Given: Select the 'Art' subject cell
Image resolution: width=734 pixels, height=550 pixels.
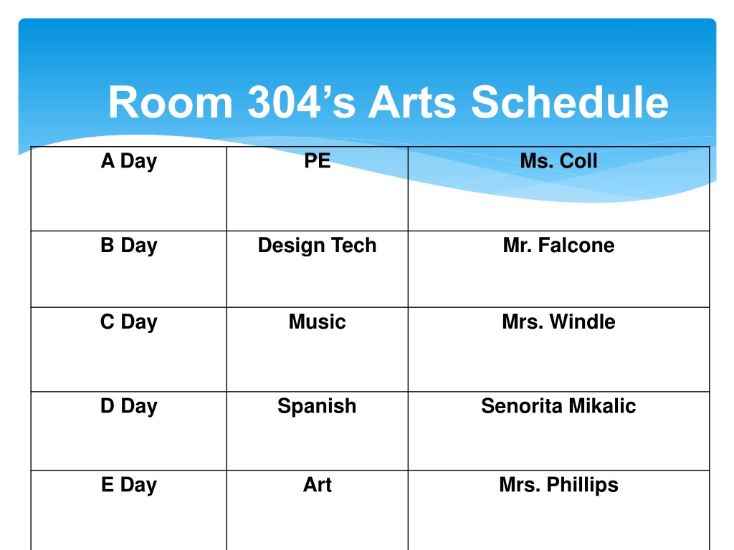Looking at the screenshot, I should click(318, 510).
